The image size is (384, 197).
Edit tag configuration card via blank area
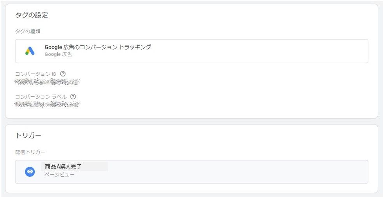coord(220,93)
